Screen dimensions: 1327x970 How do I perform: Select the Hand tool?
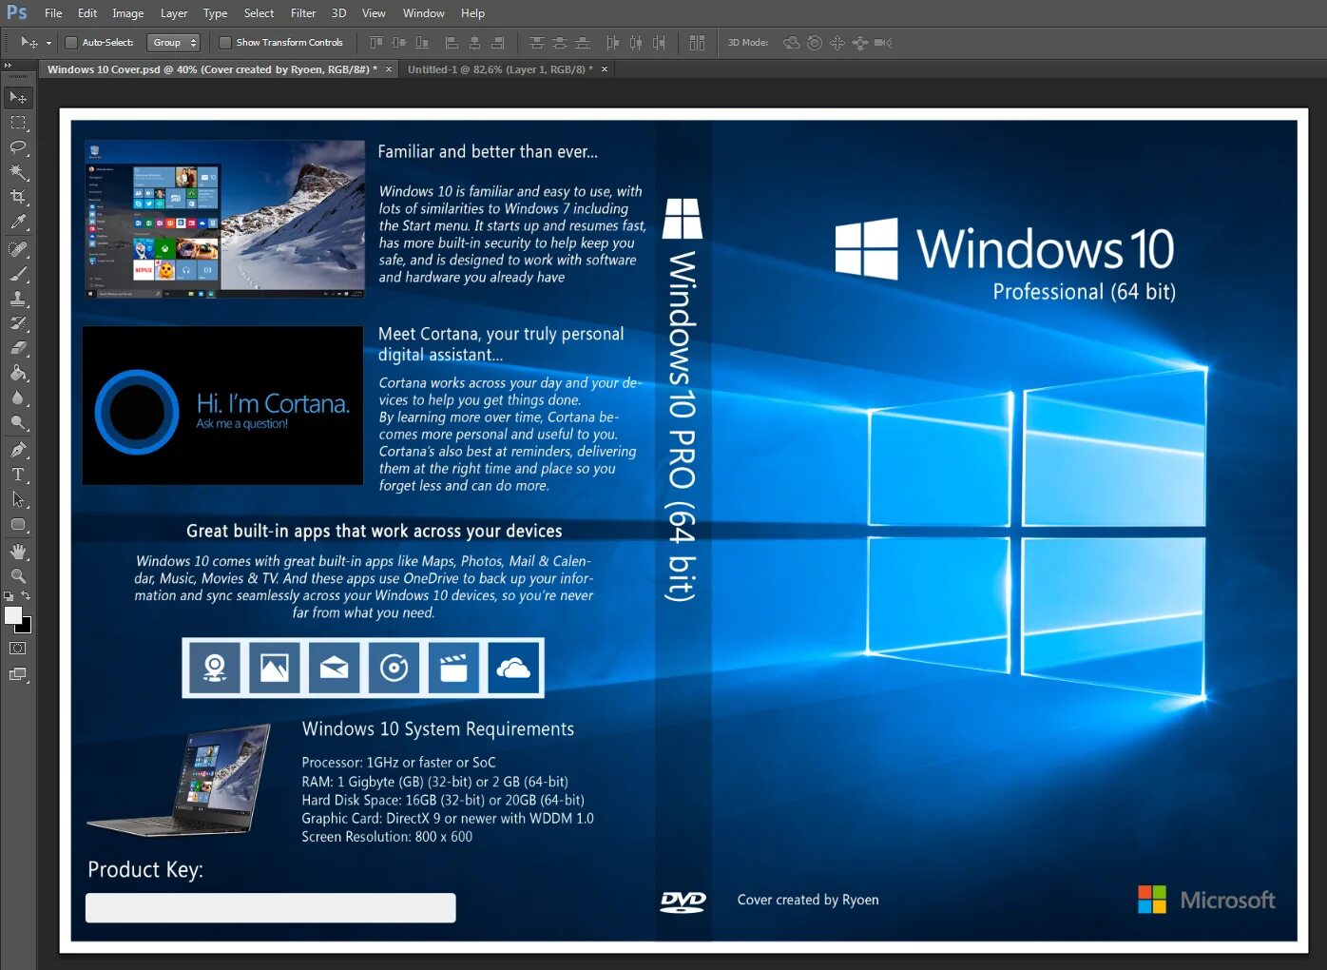(18, 552)
